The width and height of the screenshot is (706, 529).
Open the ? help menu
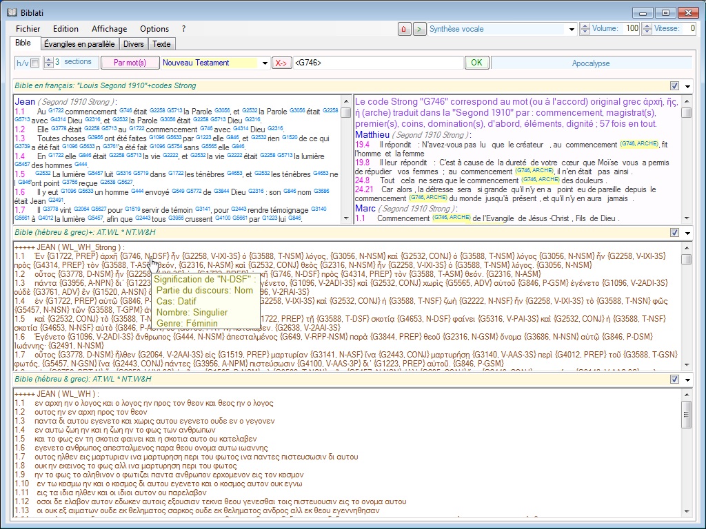(183, 29)
